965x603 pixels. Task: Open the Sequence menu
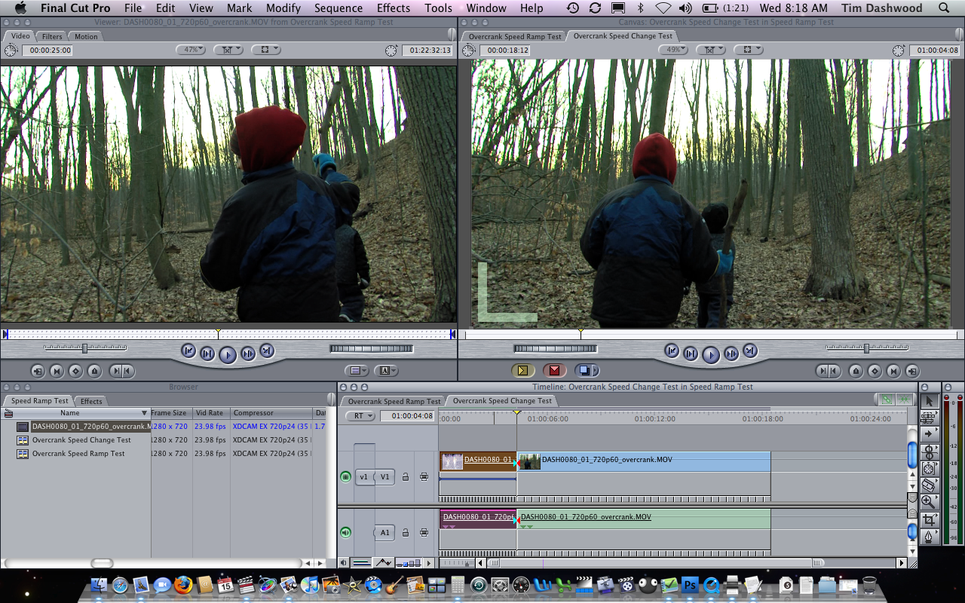click(339, 8)
